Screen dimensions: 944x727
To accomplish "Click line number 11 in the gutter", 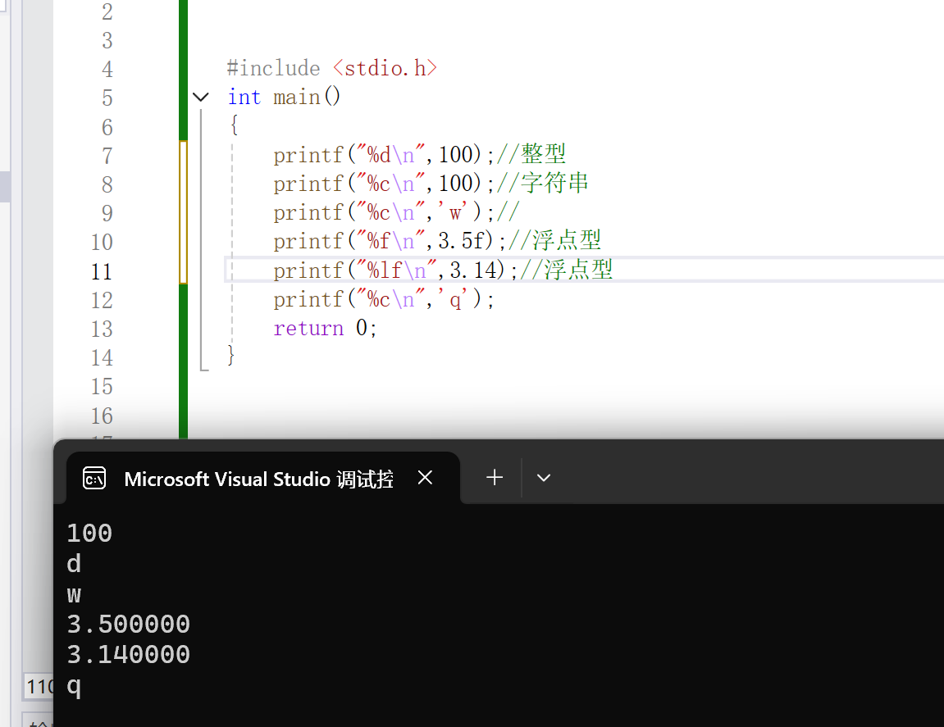I will tap(102, 271).
